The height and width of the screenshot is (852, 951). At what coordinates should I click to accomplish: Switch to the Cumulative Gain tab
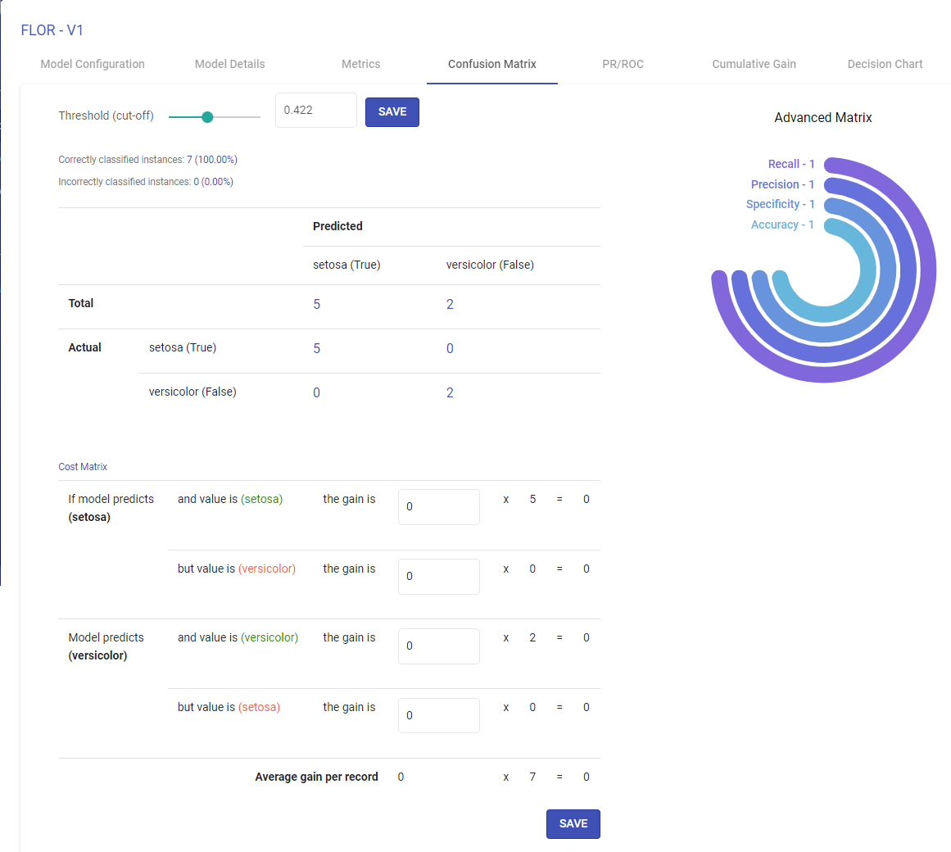[753, 64]
